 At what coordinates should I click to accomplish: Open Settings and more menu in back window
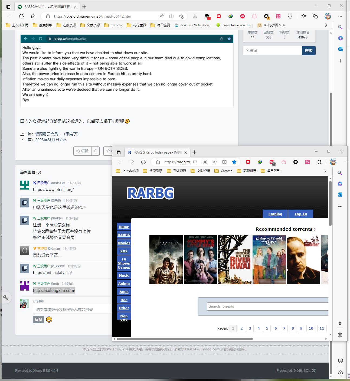click(340, 16)
